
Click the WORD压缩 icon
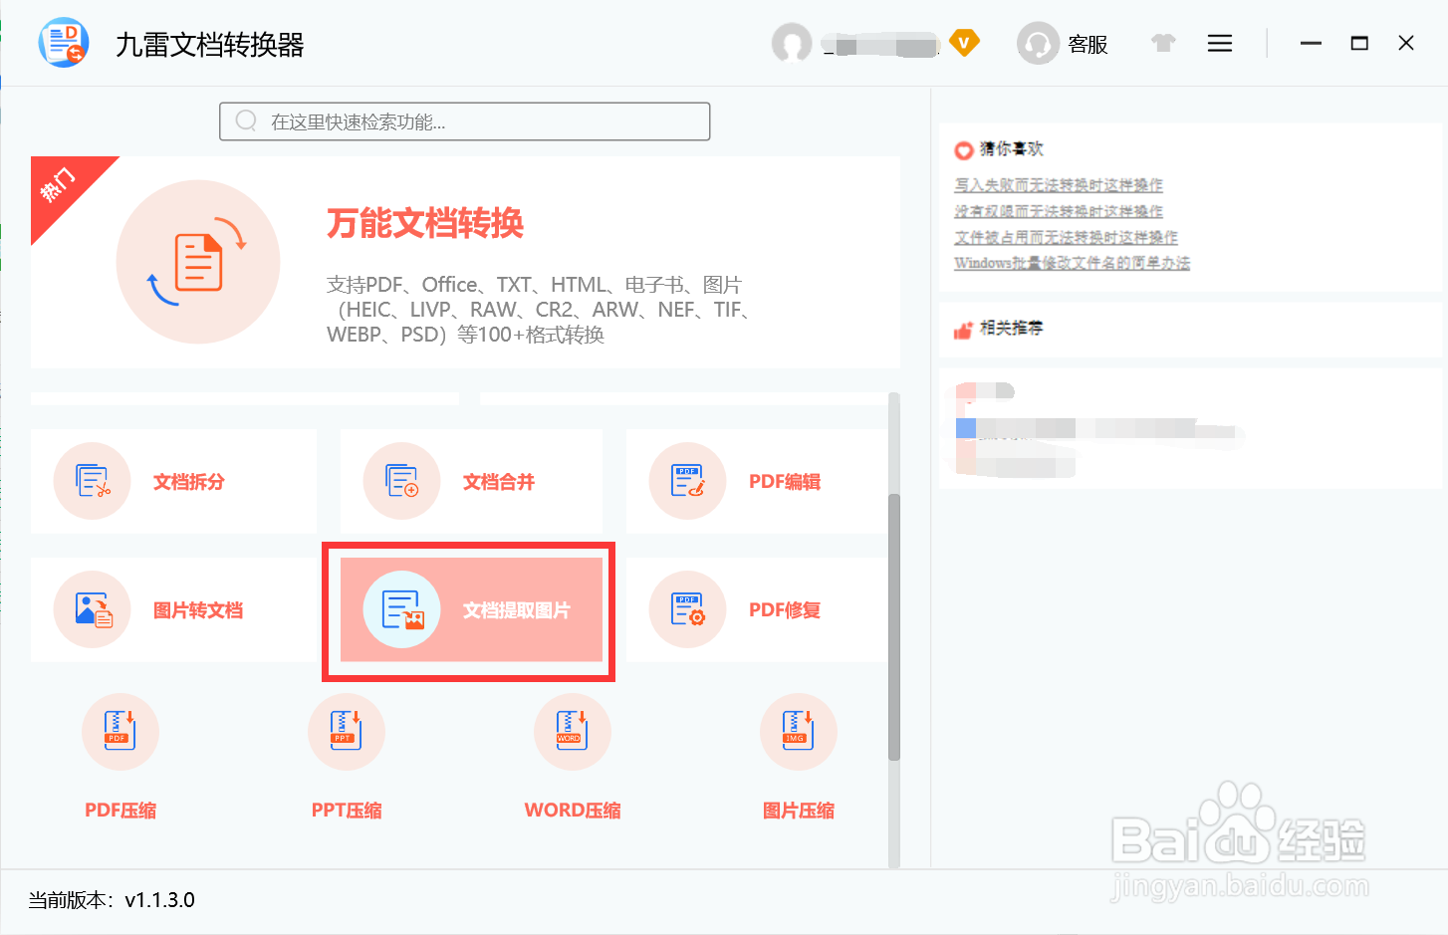573,732
